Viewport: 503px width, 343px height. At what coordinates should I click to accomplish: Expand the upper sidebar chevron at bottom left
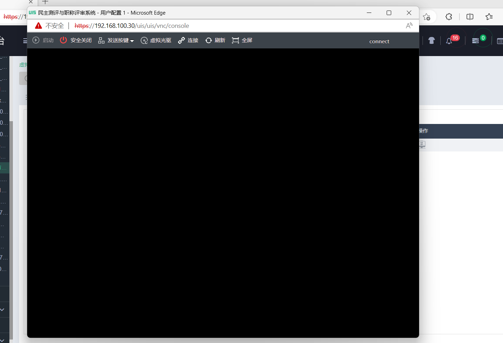2,310
